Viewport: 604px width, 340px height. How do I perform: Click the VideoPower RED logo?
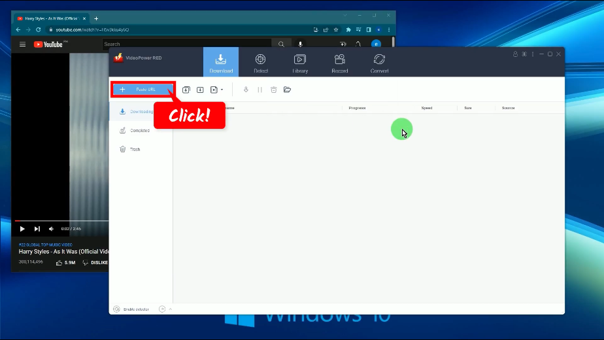pos(118,58)
